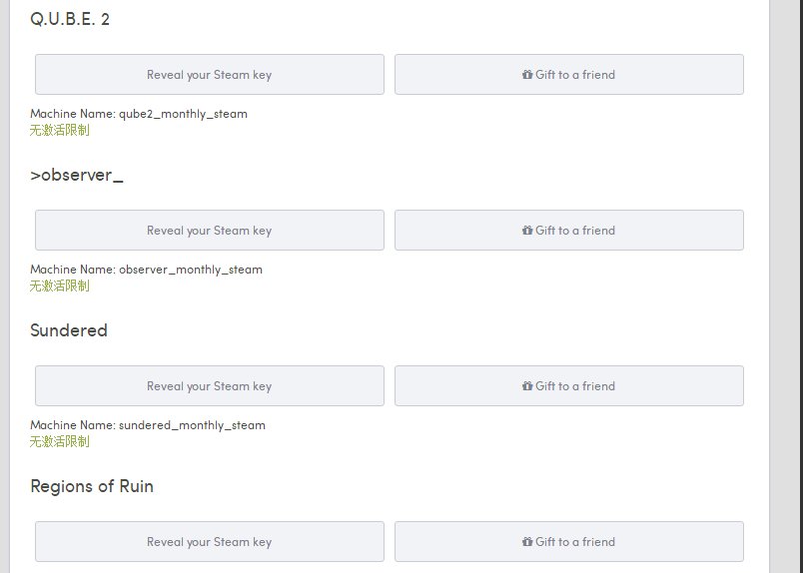Click the Q.U.B.E. 2 game title
This screenshot has width=803, height=573.
coord(70,19)
